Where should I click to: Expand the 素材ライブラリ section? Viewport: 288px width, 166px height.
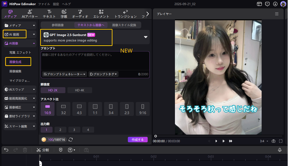point(20,116)
